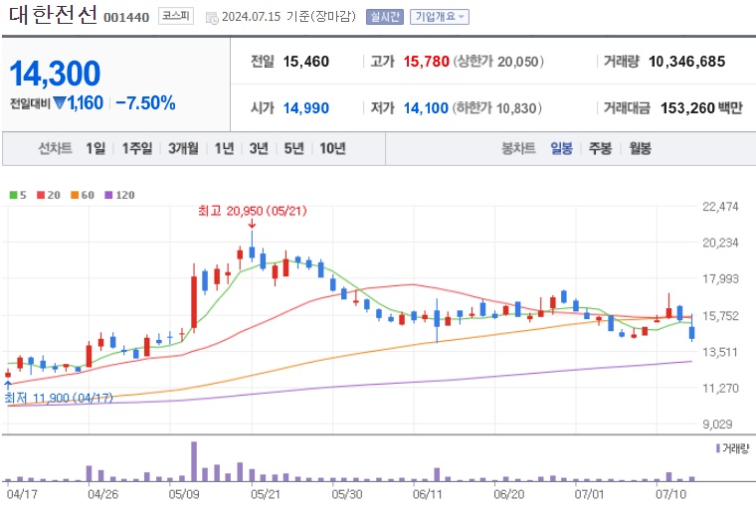
Task: Switch to 일봉 daily candle chart
Action: pos(562,148)
